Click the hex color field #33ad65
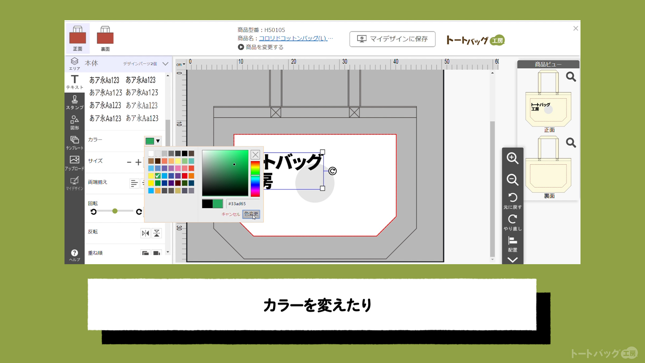This screenshot has height=363, width=645. (x=243, y=204)
